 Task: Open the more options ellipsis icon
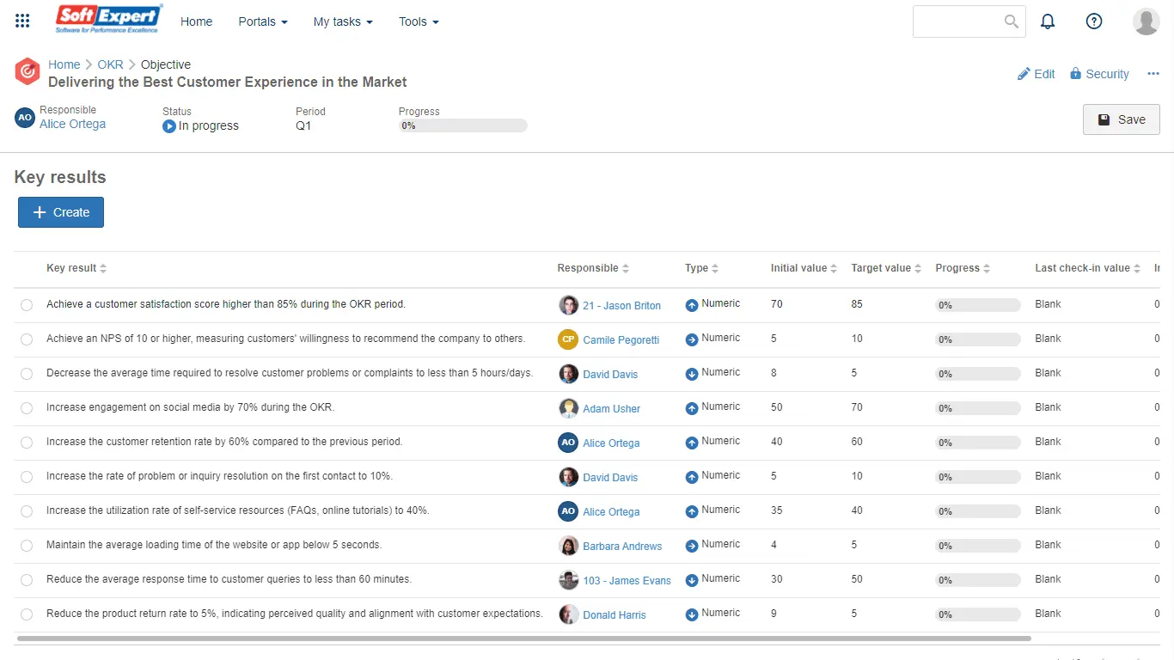(1153, 74)
